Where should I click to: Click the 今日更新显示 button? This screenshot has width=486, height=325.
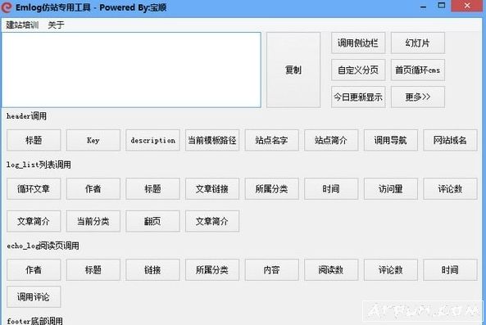coord(358,97)
